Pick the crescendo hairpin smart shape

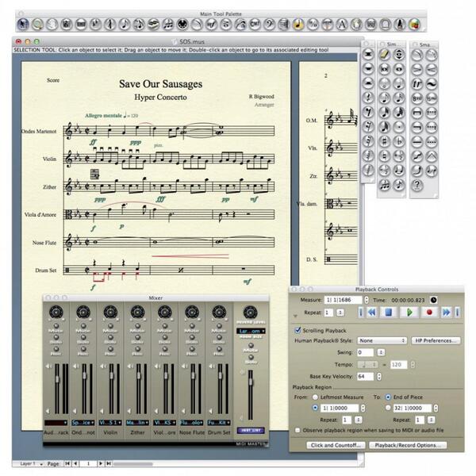pyautogui.click(x=432, y=69)
